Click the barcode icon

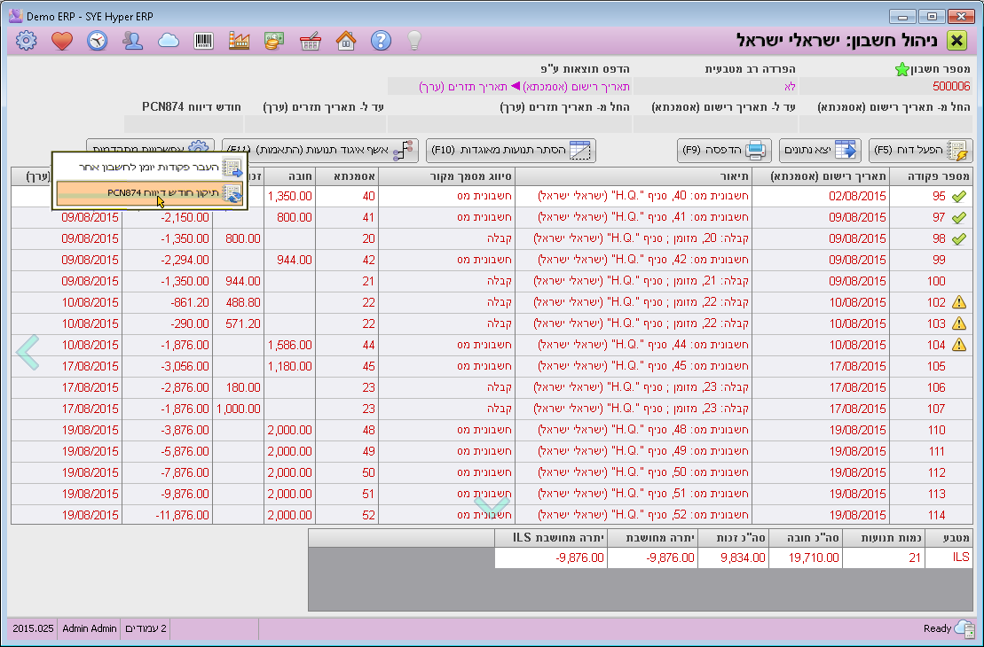204,40
